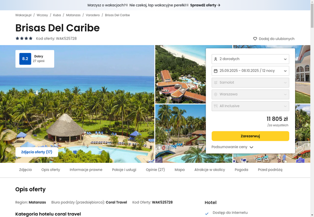The width and height of the screenshot is (314, 217).
Task: Click the person icon beside 2 dorosłych
Action: (x=215, y=59)
